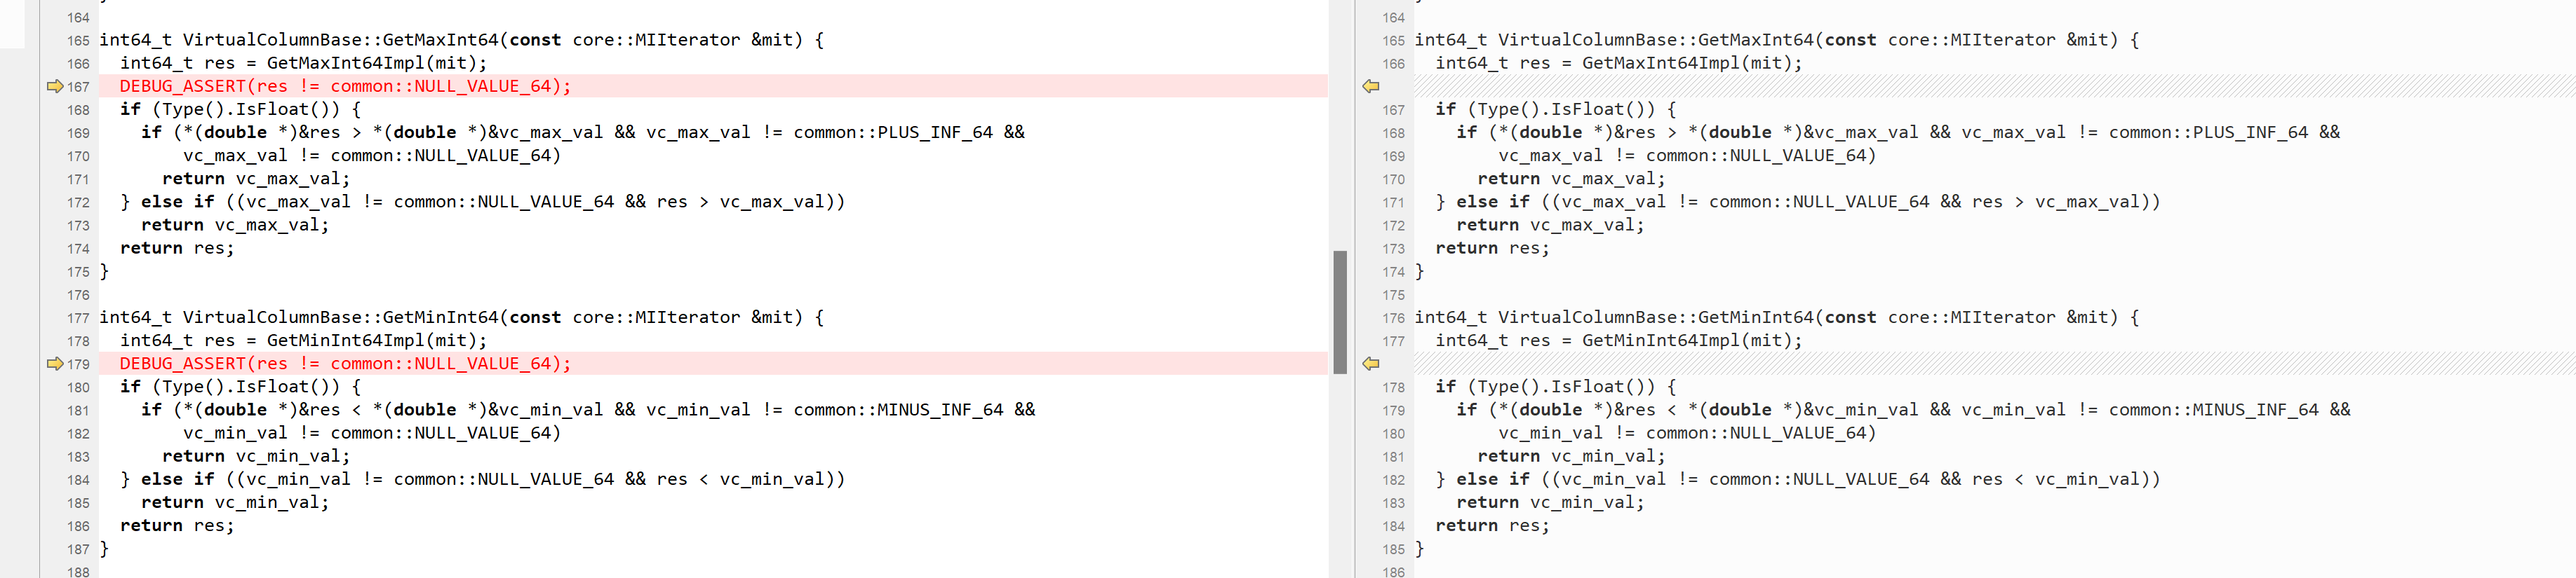Click left line 174 'return res;'

pyautogui.click(x=177, y=249)
